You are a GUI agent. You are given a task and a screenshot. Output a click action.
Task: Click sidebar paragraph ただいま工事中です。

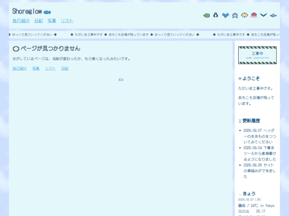(x=256, y=89)
